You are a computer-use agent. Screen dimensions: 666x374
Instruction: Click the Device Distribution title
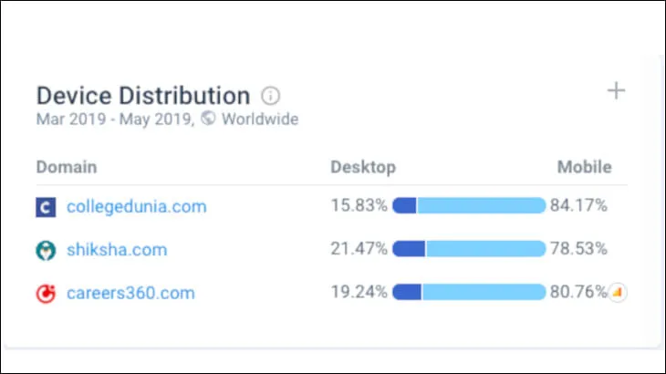point(142,96)
